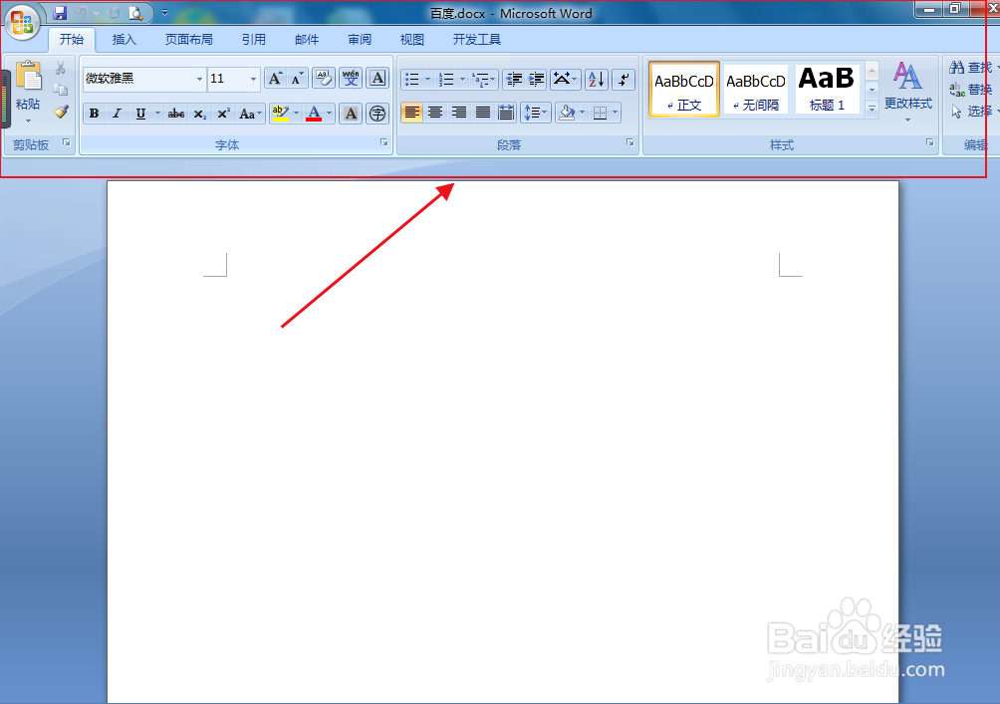
Task: Open multilevel list dropdown
Action: 483,79
